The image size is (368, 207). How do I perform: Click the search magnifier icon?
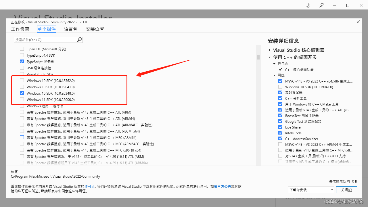[x=79, y=40]
